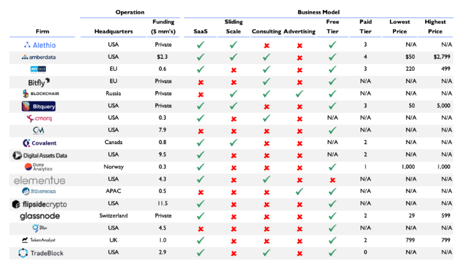Select the 11.5 funding value cell
Screen dimensions: 473x270
coord(163,204)
